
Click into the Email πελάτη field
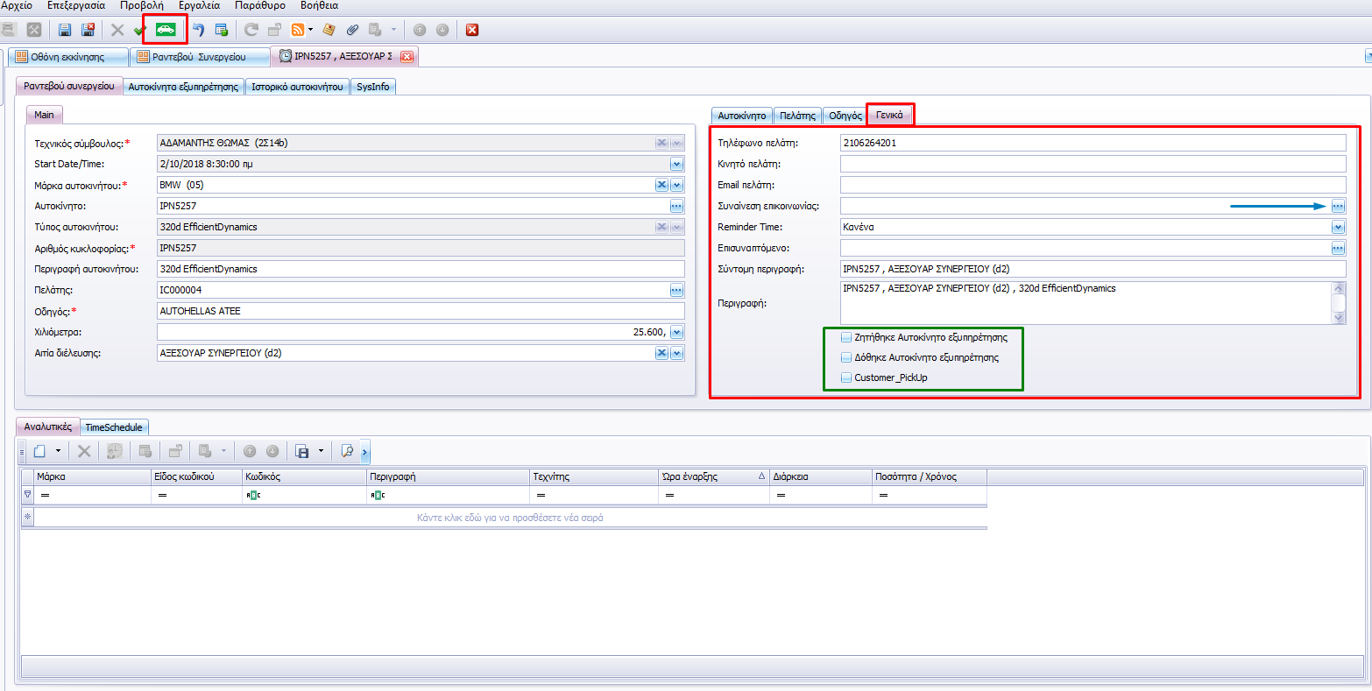coord(1092,185)
